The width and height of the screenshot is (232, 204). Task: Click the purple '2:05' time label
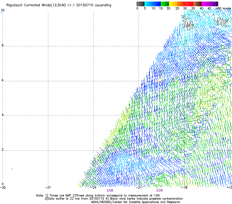(110, 191)
